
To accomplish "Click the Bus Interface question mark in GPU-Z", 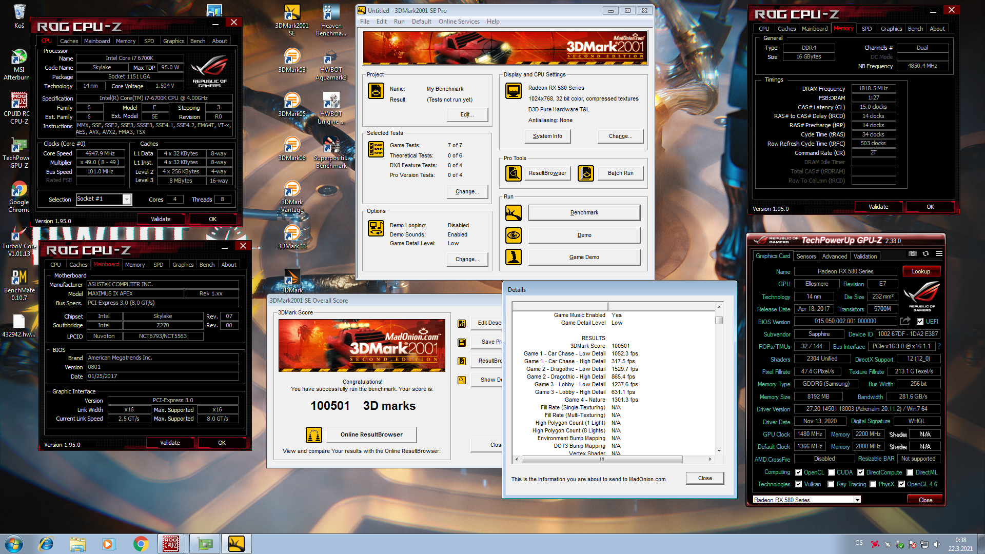I will coord(939,346).
